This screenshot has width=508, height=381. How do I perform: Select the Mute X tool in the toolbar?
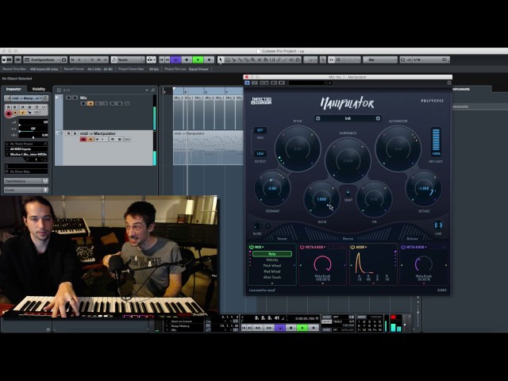click(260, 60)
